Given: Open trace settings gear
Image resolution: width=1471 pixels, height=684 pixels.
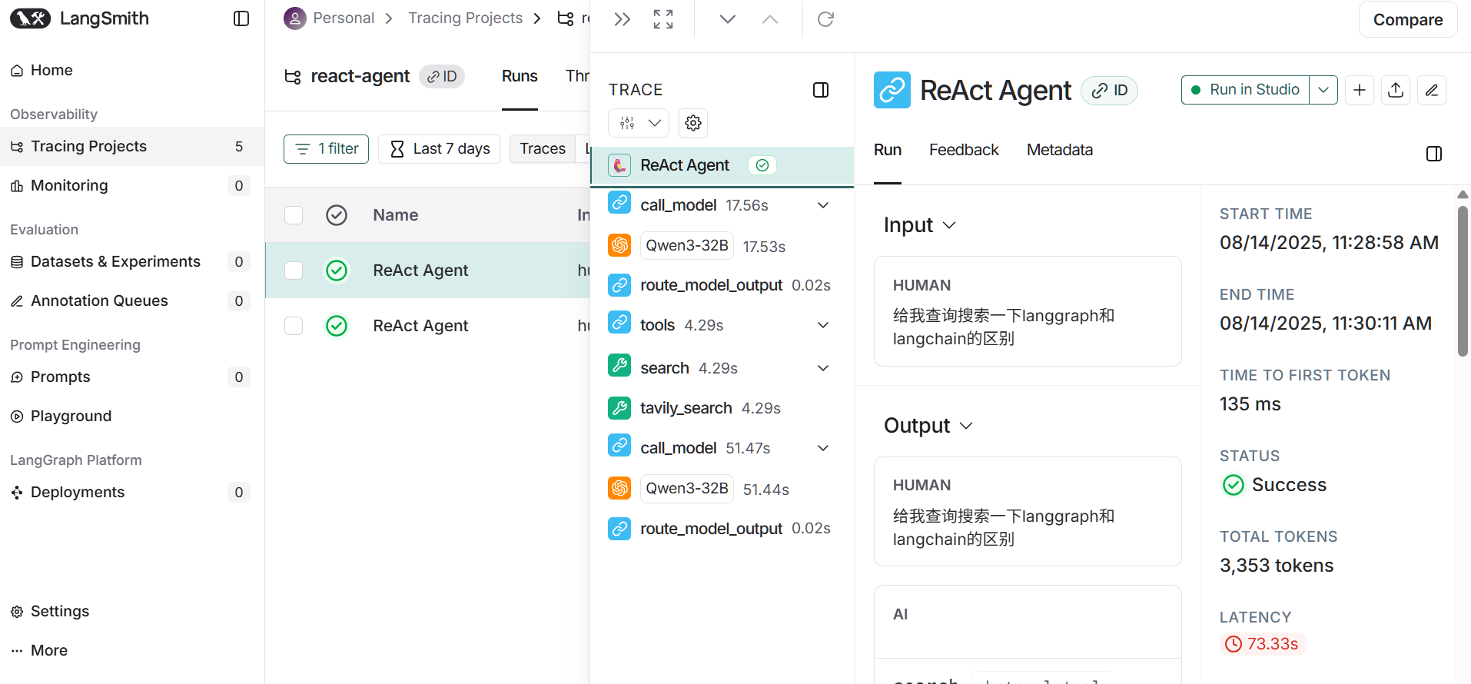Looking at the screenshot, I should 693,123.
